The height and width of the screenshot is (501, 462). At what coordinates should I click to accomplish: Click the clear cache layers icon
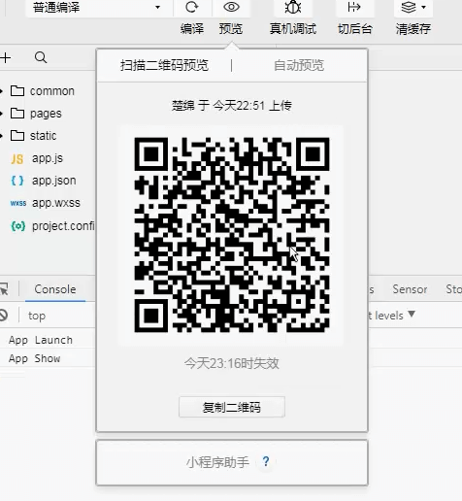409,7
